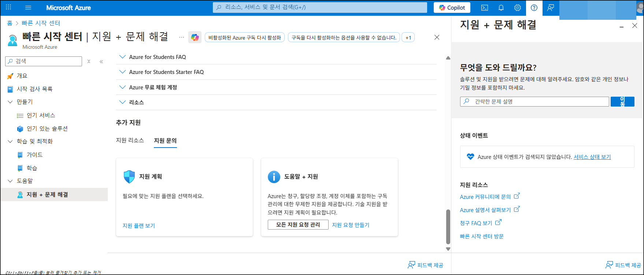Screen dimensions: 644x275
Task: Clear the sidebar search with X
Action: pyautogui.click(x=89, y=62)
